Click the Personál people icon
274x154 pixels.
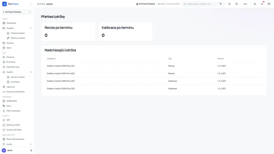point(4,57)
